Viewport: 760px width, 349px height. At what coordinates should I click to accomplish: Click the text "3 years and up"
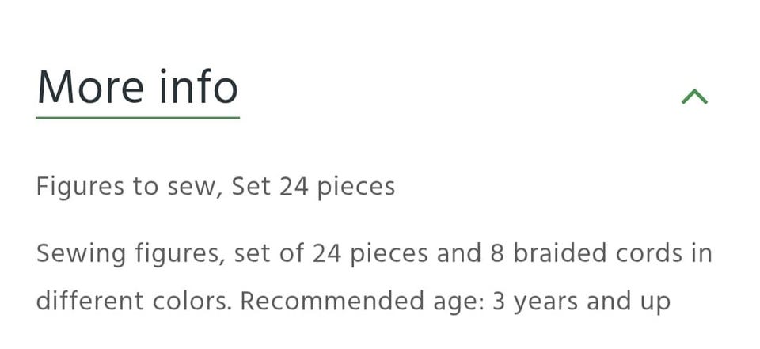[x=581, y=302]
